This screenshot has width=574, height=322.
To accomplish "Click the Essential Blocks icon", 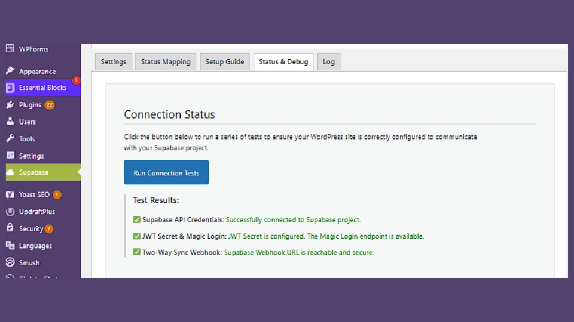I will click(x=10, y=88).
